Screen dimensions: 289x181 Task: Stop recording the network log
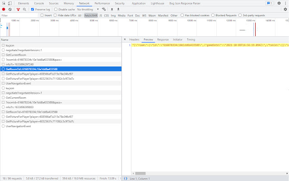[x=4, y=9]
